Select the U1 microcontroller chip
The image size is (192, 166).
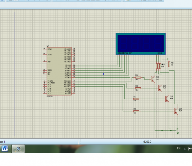click(x=59, y=71)
